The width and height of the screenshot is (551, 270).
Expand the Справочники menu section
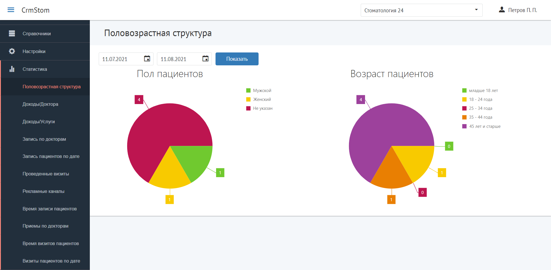tap(45, 34)
